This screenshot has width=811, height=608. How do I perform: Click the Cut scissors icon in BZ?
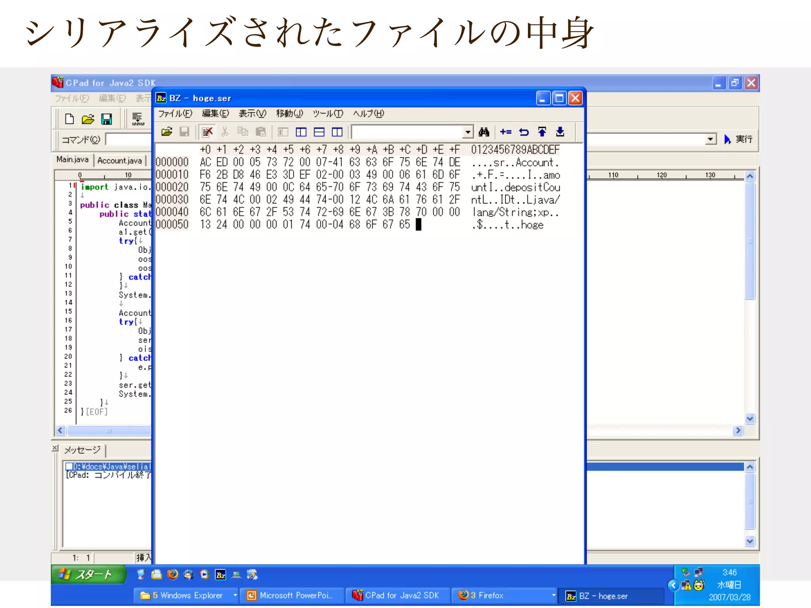(225, 132)
